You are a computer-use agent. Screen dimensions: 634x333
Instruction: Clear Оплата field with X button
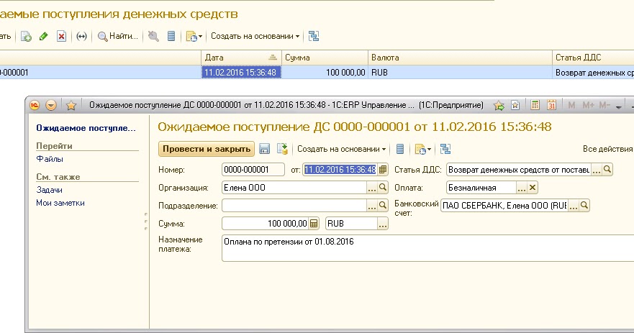click(533, 188)
